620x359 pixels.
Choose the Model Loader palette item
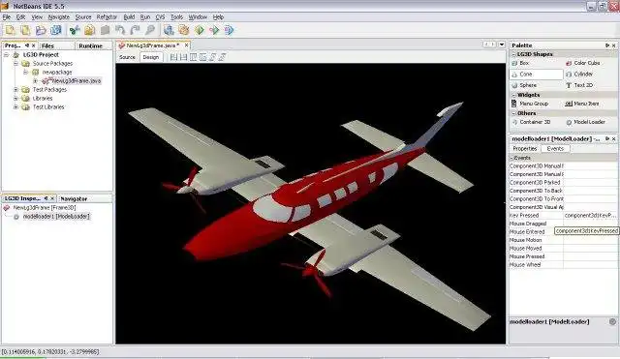585,122
